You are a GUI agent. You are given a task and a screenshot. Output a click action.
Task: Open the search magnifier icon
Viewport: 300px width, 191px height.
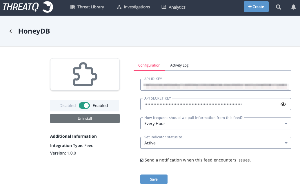[278, 7]
